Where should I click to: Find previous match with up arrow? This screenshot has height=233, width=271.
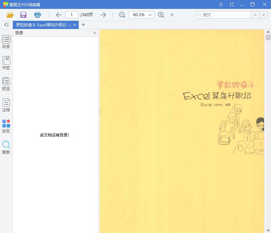[255, 15]
